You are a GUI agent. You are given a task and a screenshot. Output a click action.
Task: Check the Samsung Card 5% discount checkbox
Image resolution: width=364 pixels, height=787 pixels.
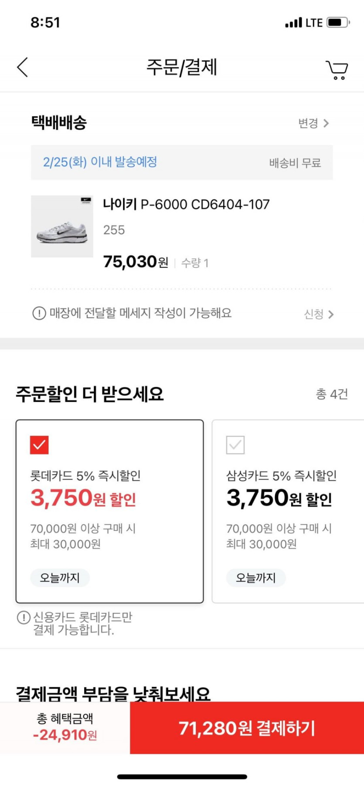pyautogui.click(x=235, y=445)
